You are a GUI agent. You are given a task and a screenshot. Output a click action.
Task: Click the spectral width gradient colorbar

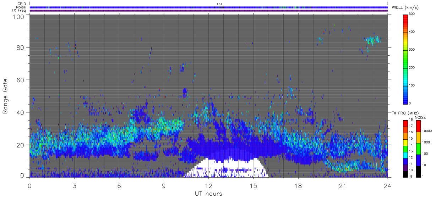click(405, 59)
